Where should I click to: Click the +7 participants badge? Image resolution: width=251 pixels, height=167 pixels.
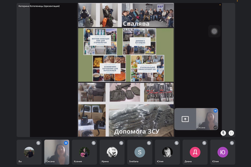[215, 127]
